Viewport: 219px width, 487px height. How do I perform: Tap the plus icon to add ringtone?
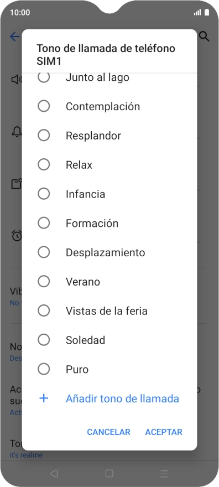pyautogui.click(x=44, y=398)
